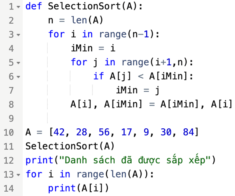The image size is (235, 196).
Task: Click the less-than operator in the if condition
Action: click(141, 76)
